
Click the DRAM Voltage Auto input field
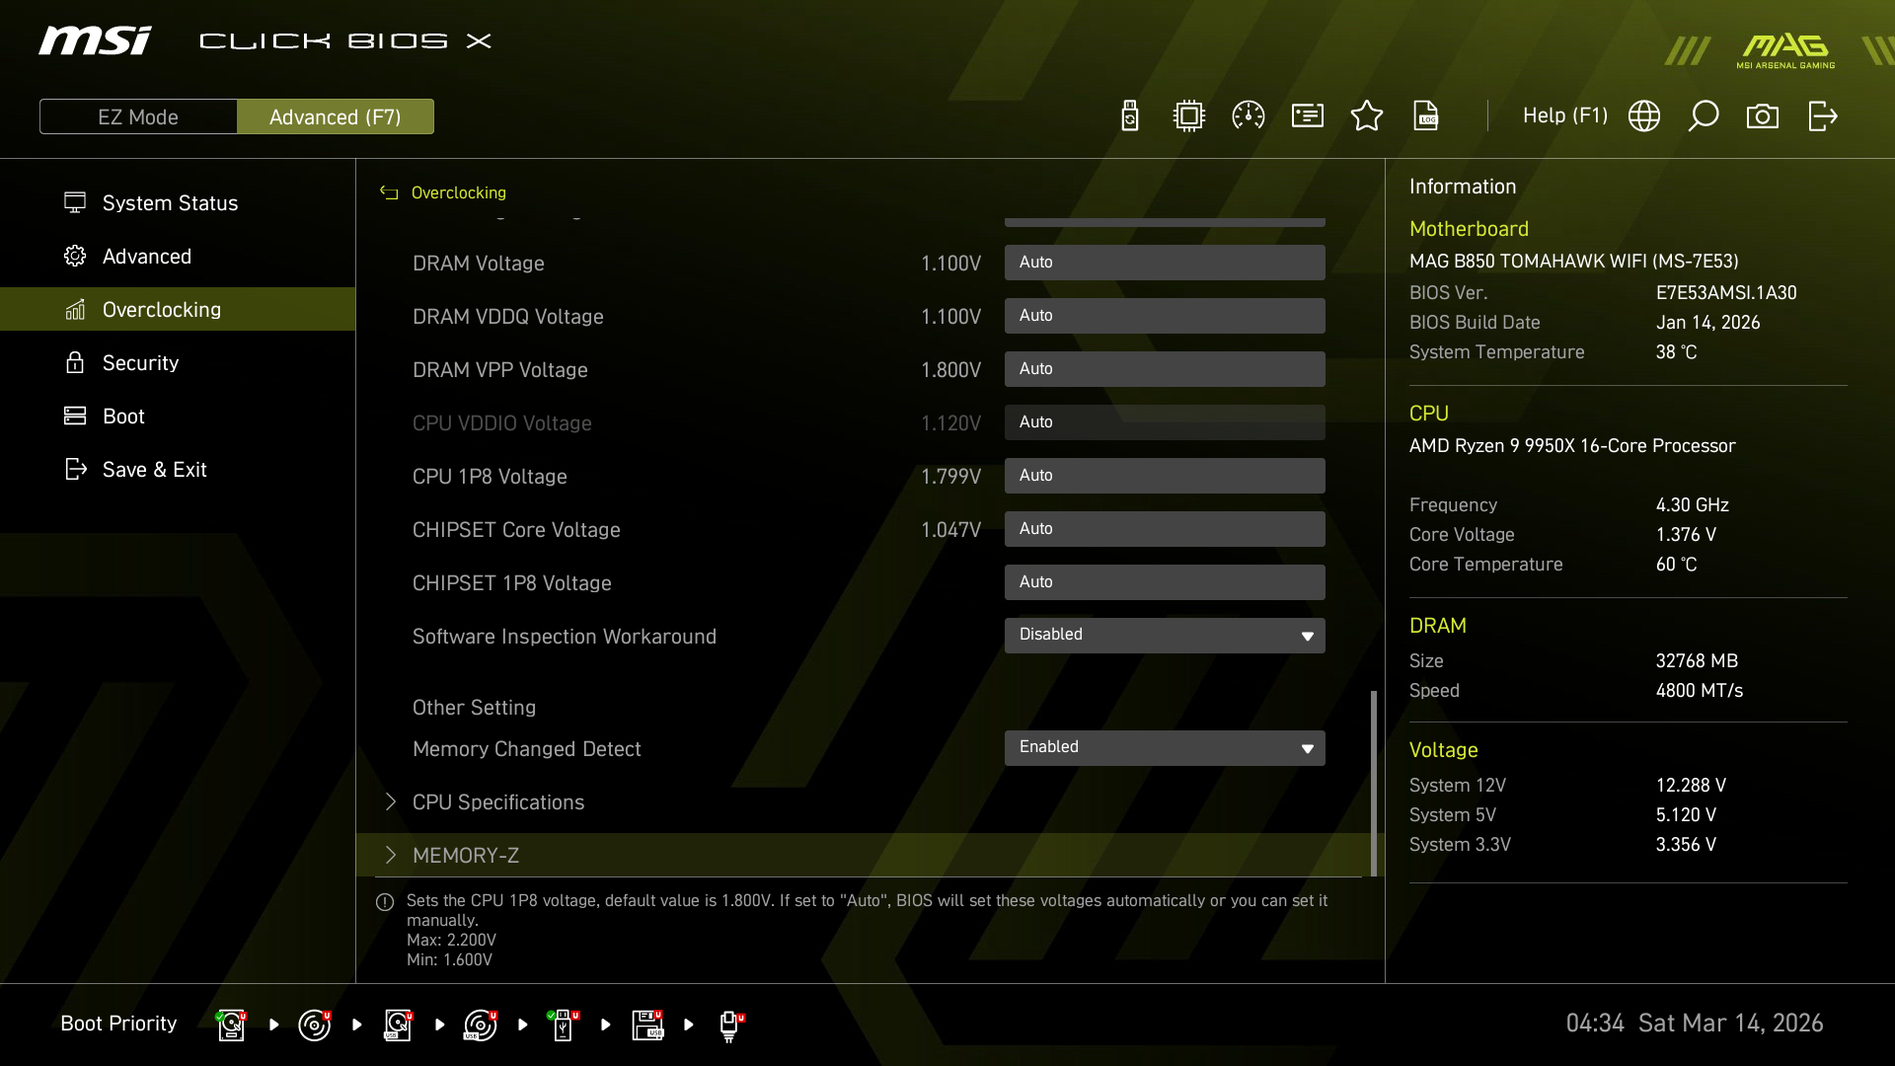click(1165, 263)
